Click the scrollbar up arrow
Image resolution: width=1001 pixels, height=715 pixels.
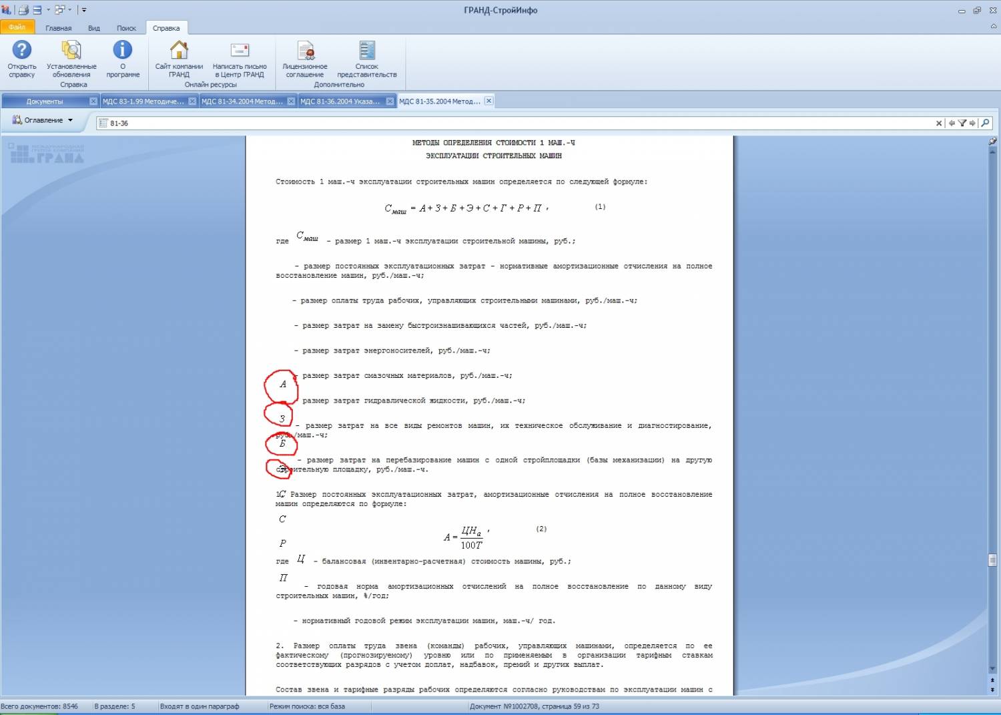click(992, 152)
